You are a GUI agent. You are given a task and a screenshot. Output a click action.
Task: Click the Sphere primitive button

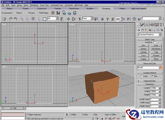point(143,49)
